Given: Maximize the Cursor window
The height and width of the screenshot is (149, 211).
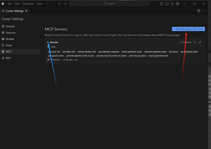Looking at the screenshot, I should click(x=194, y=4).
